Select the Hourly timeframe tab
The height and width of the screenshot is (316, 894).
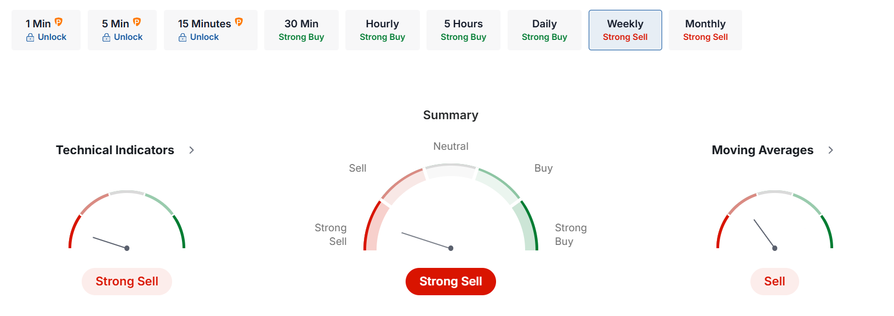coord(382,30)
